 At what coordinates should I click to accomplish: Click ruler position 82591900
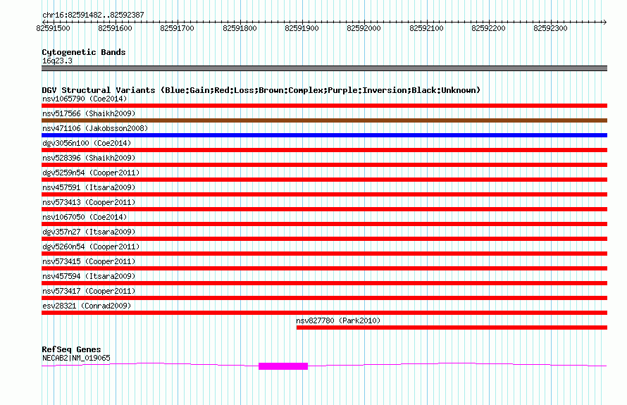(302, 28)
